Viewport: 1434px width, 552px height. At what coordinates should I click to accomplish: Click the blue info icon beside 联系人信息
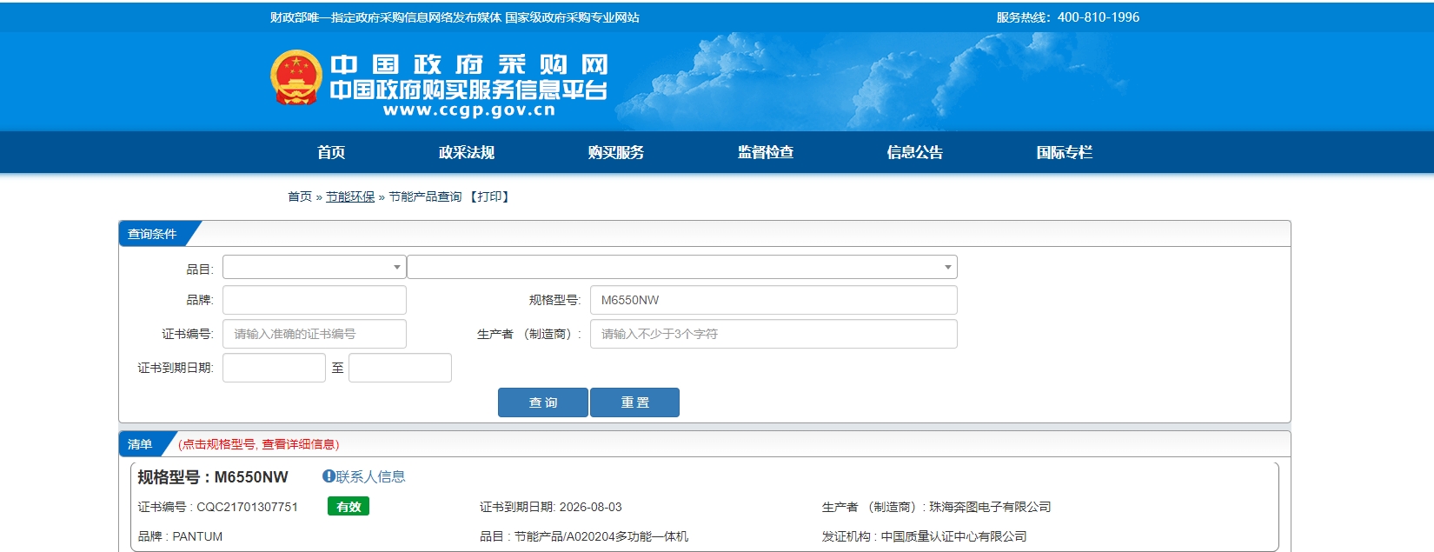[329, 476]
